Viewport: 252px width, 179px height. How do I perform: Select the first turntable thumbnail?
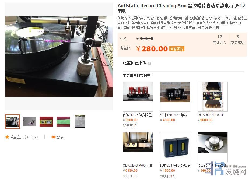click(12, 122)
